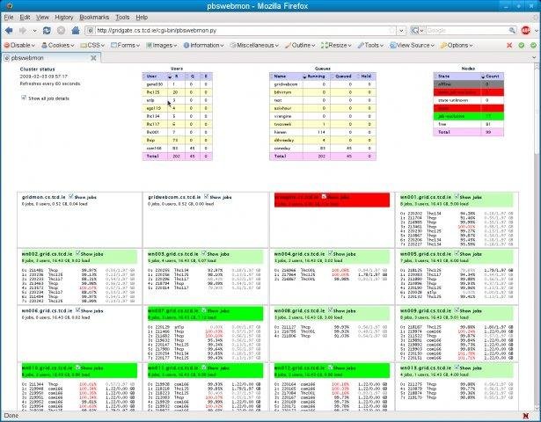541x422 pixels.
Task: Open the back/forward history dropdown arrow
Action: (35, 31)
